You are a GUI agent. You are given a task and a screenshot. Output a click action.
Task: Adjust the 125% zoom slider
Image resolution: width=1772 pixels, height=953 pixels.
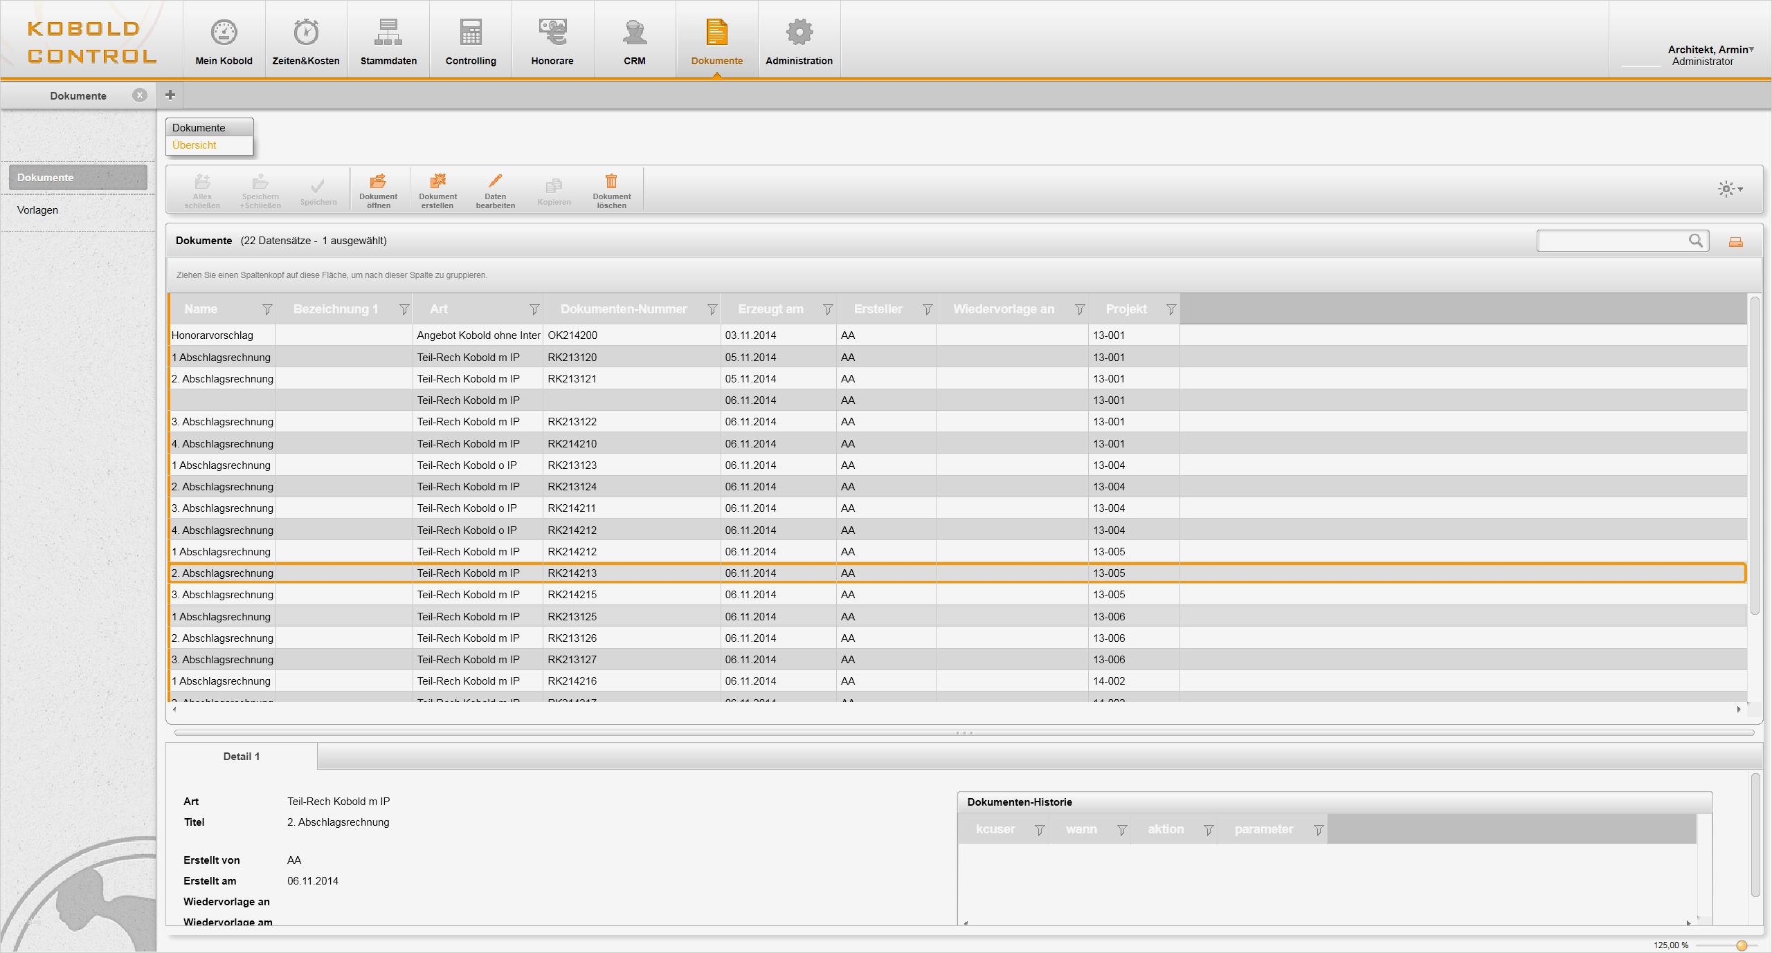click(1742, 945)
